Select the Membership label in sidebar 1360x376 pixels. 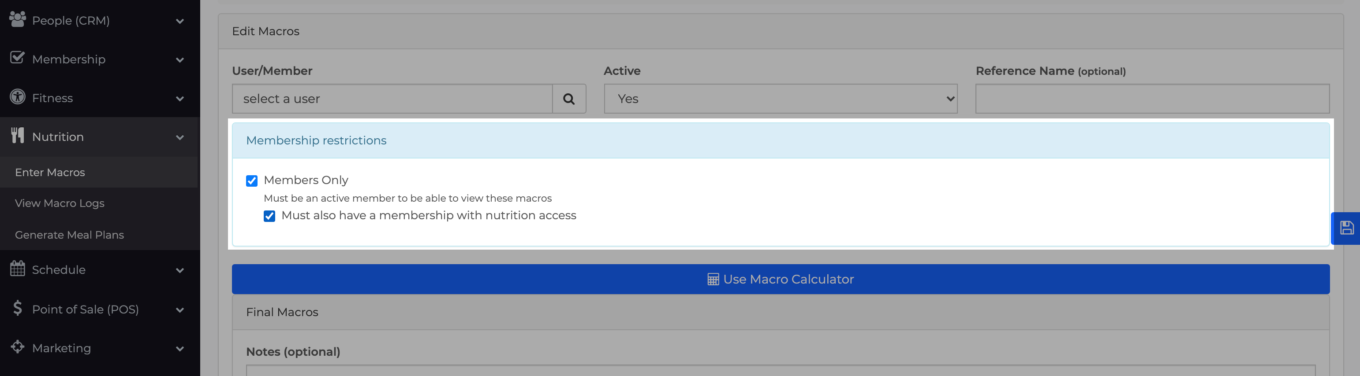coord(69,59)
